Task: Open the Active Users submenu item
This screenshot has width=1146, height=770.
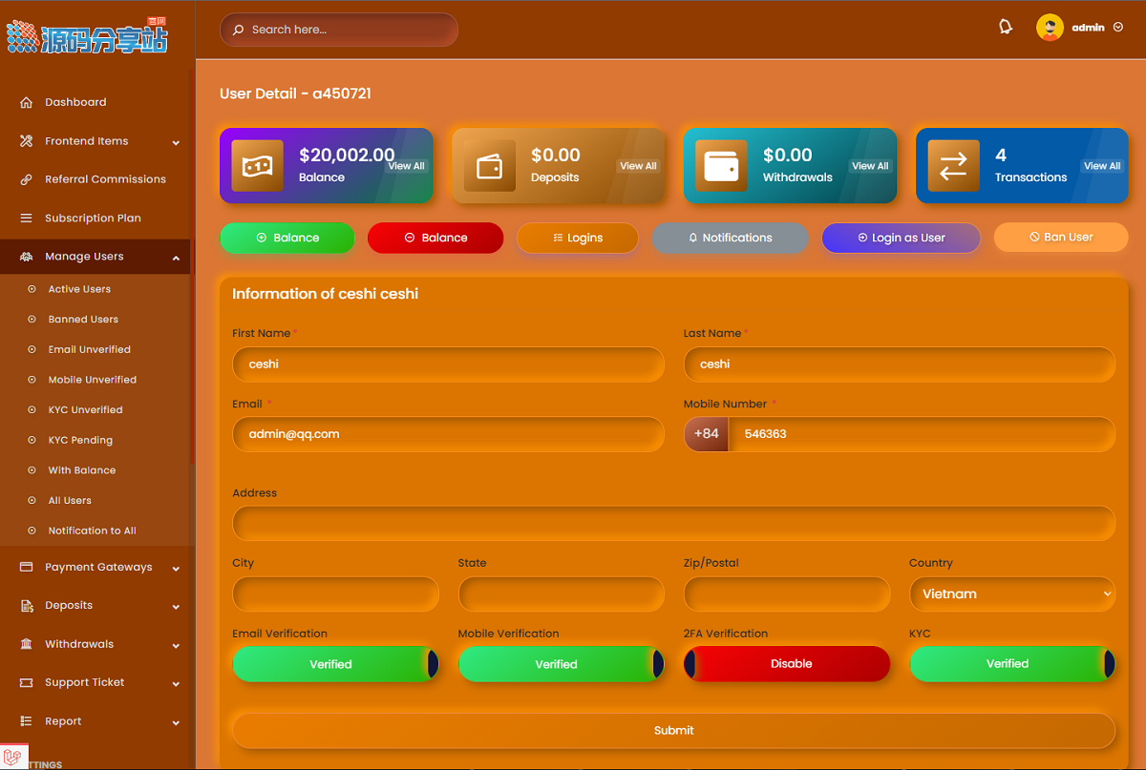Action: pyautogui.click(x=79, y=289)
